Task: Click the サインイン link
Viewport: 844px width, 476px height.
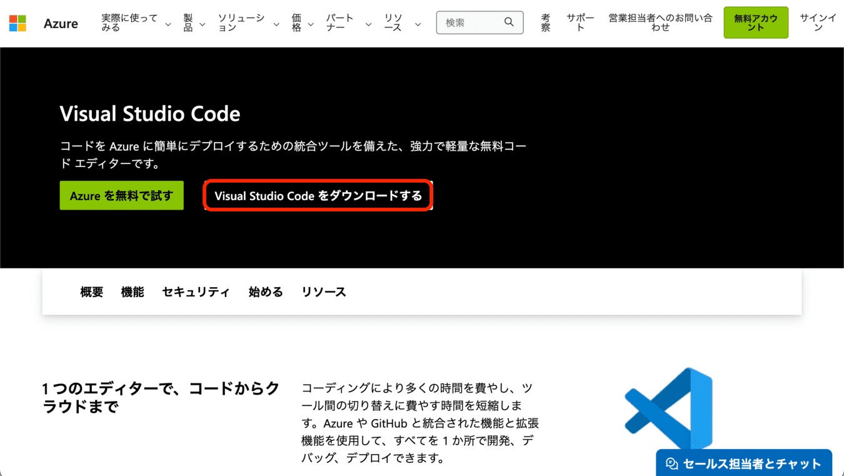Action: [x=818, y=23]
